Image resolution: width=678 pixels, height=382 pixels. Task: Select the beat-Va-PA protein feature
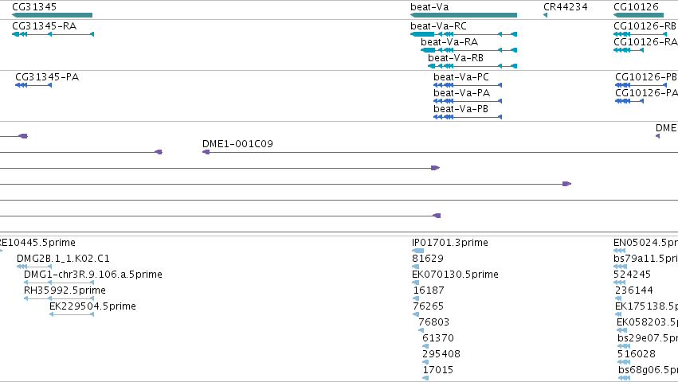click(468, 101)
